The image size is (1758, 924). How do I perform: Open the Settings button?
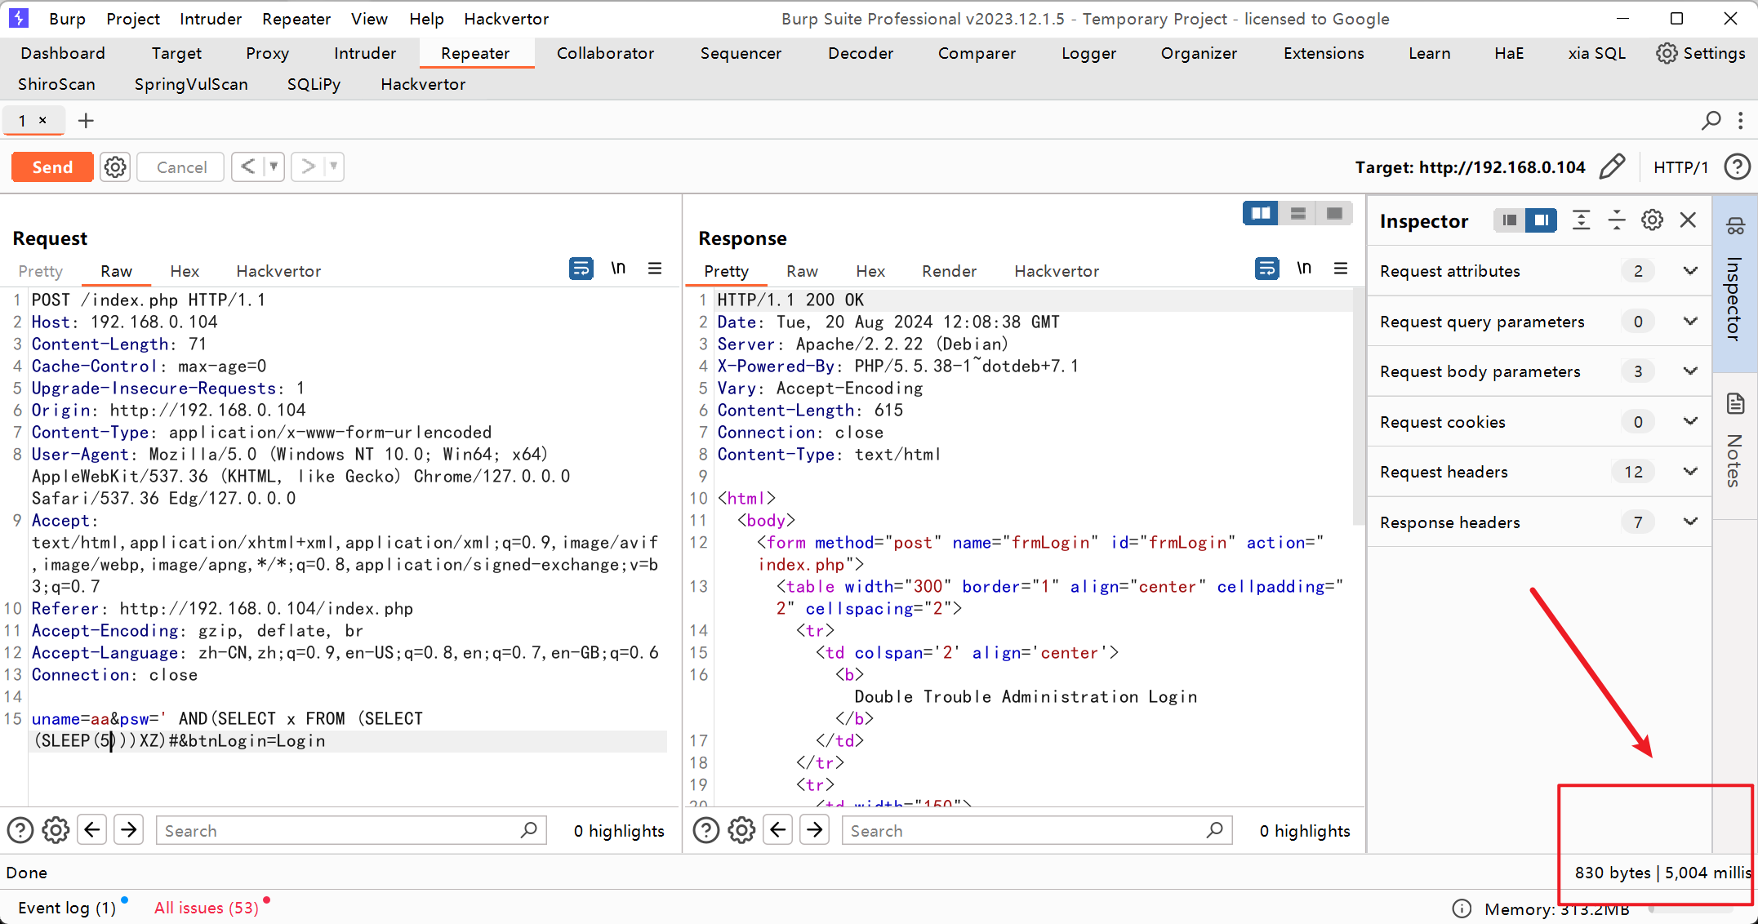(x=1701, y=53)
